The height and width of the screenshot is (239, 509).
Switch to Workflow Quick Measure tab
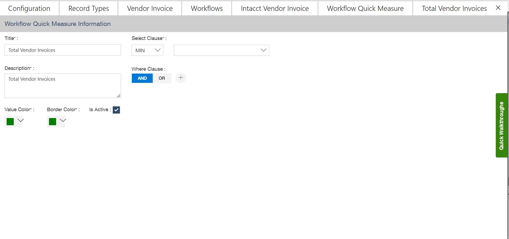click(365, 8)
